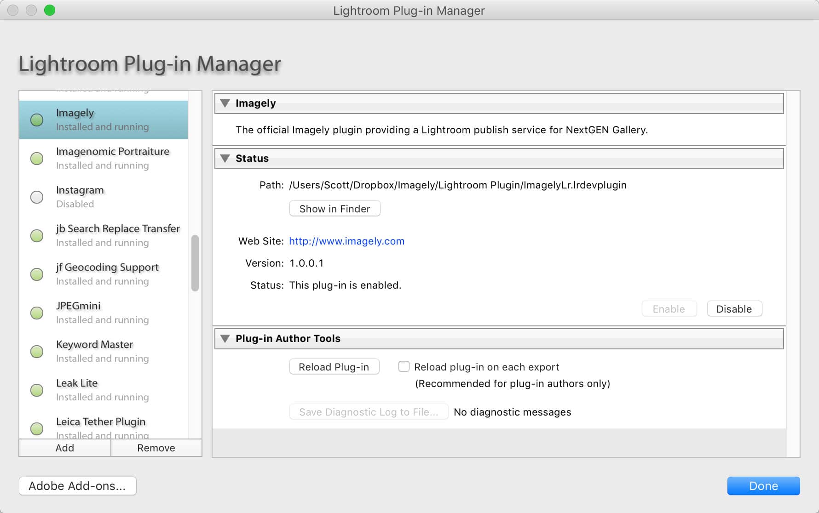Open the imagely.com website link

(346, 241)
